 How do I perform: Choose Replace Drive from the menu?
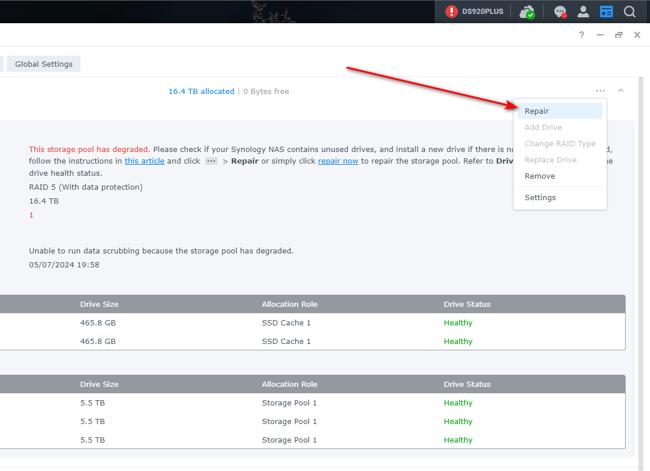pos(560,160)
